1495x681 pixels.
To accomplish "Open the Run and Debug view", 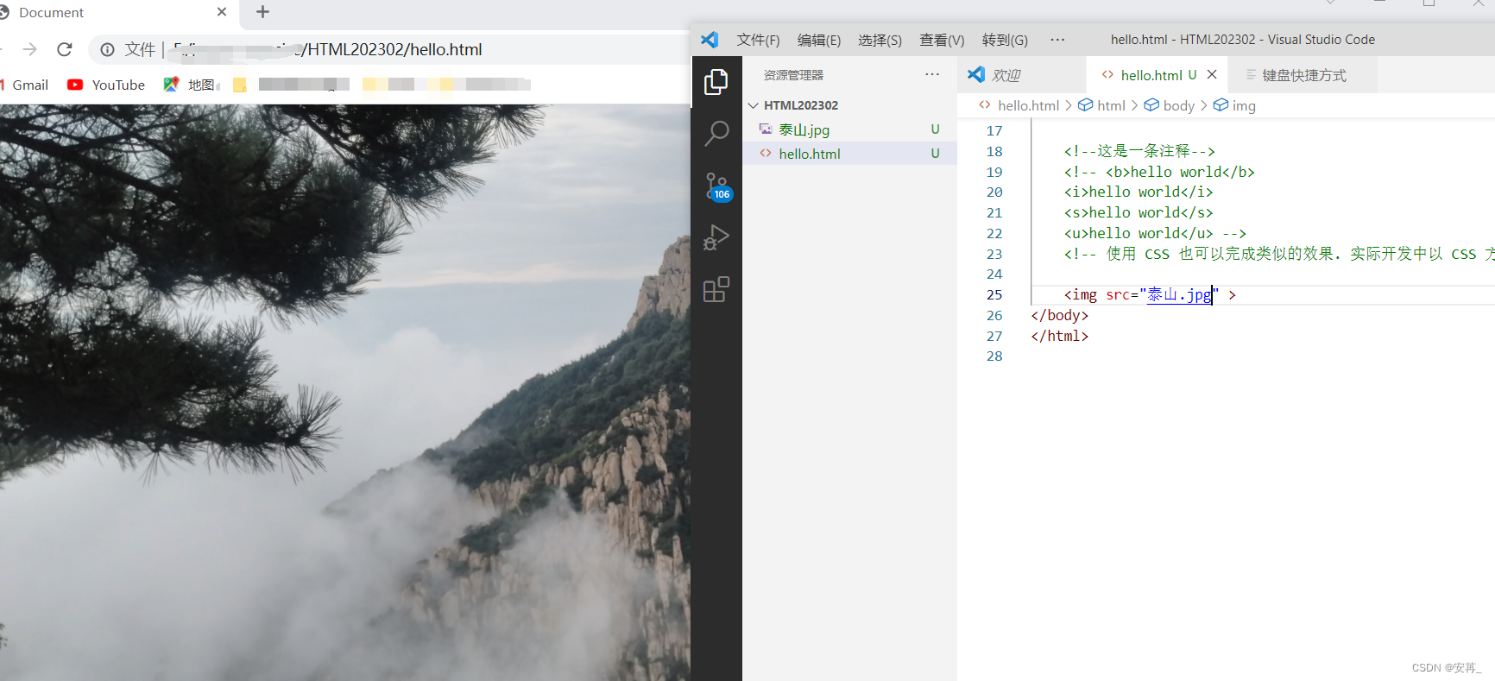I will click(x=716, y=237).
